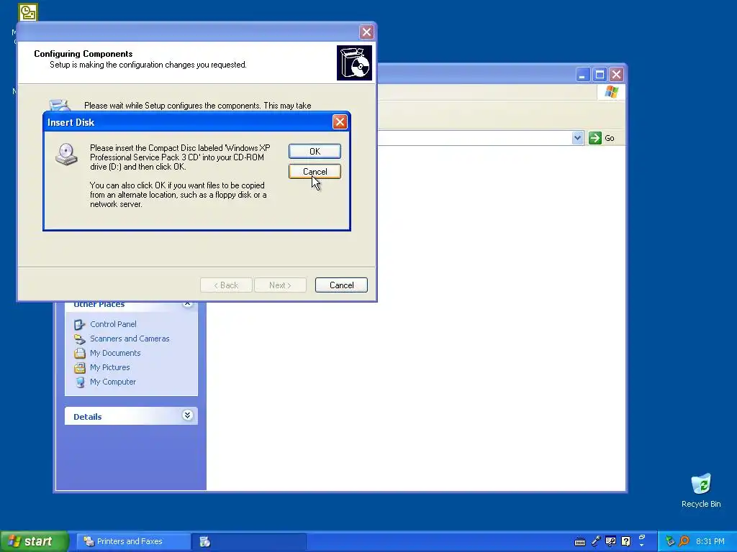Click the microphone language bar icon
The height and width of the screenshot is (552, 737).
tap(596, 541)
